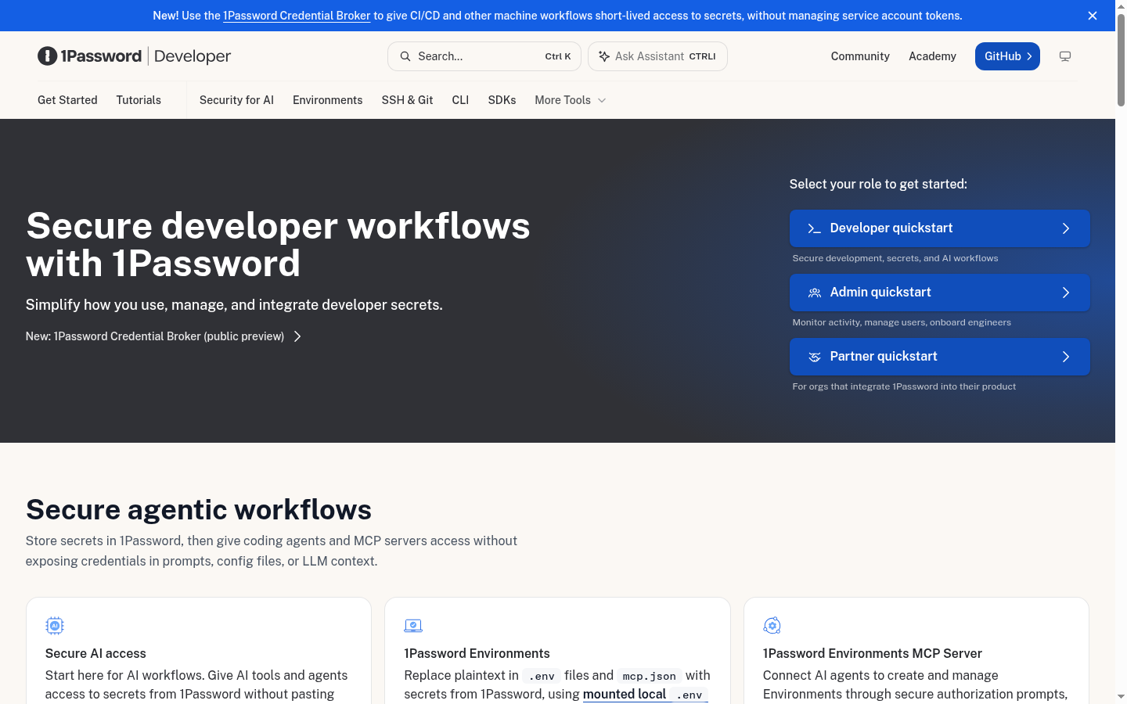
Task: Click the search magnifier icon
Action: tap(405, 56)
